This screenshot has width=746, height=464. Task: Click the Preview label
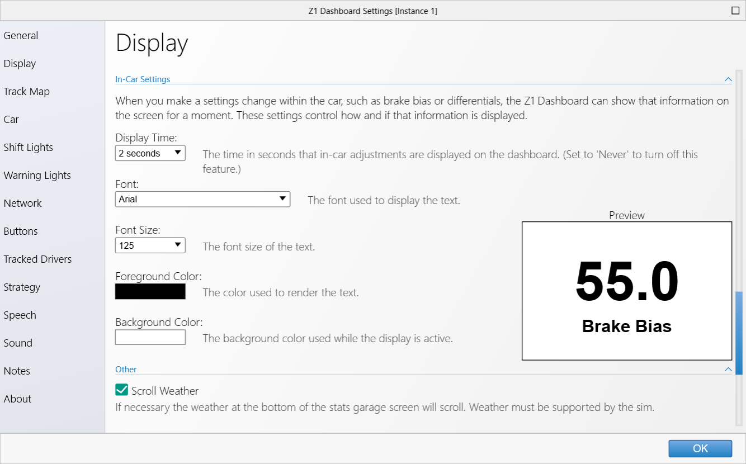pos(627,215)
